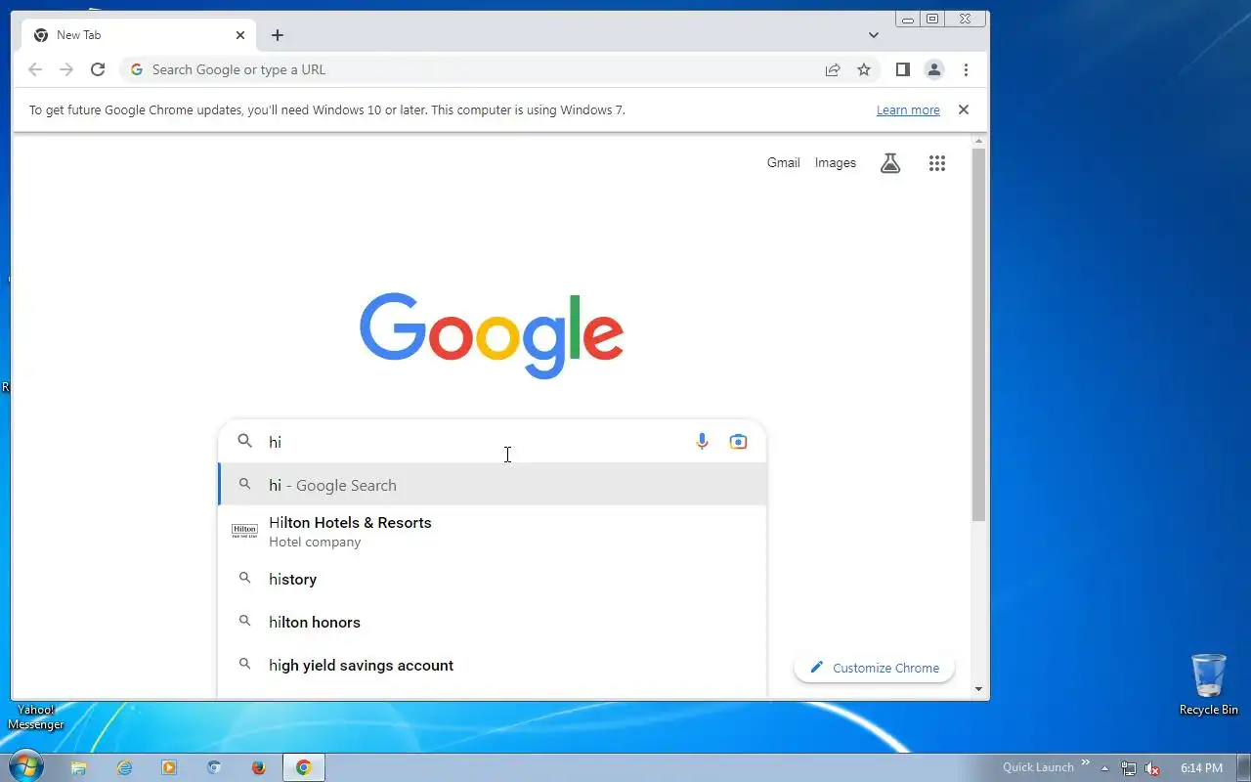Open Google Images link
Viewport: 1251px width, 782px height.
(x=836, y=163)
